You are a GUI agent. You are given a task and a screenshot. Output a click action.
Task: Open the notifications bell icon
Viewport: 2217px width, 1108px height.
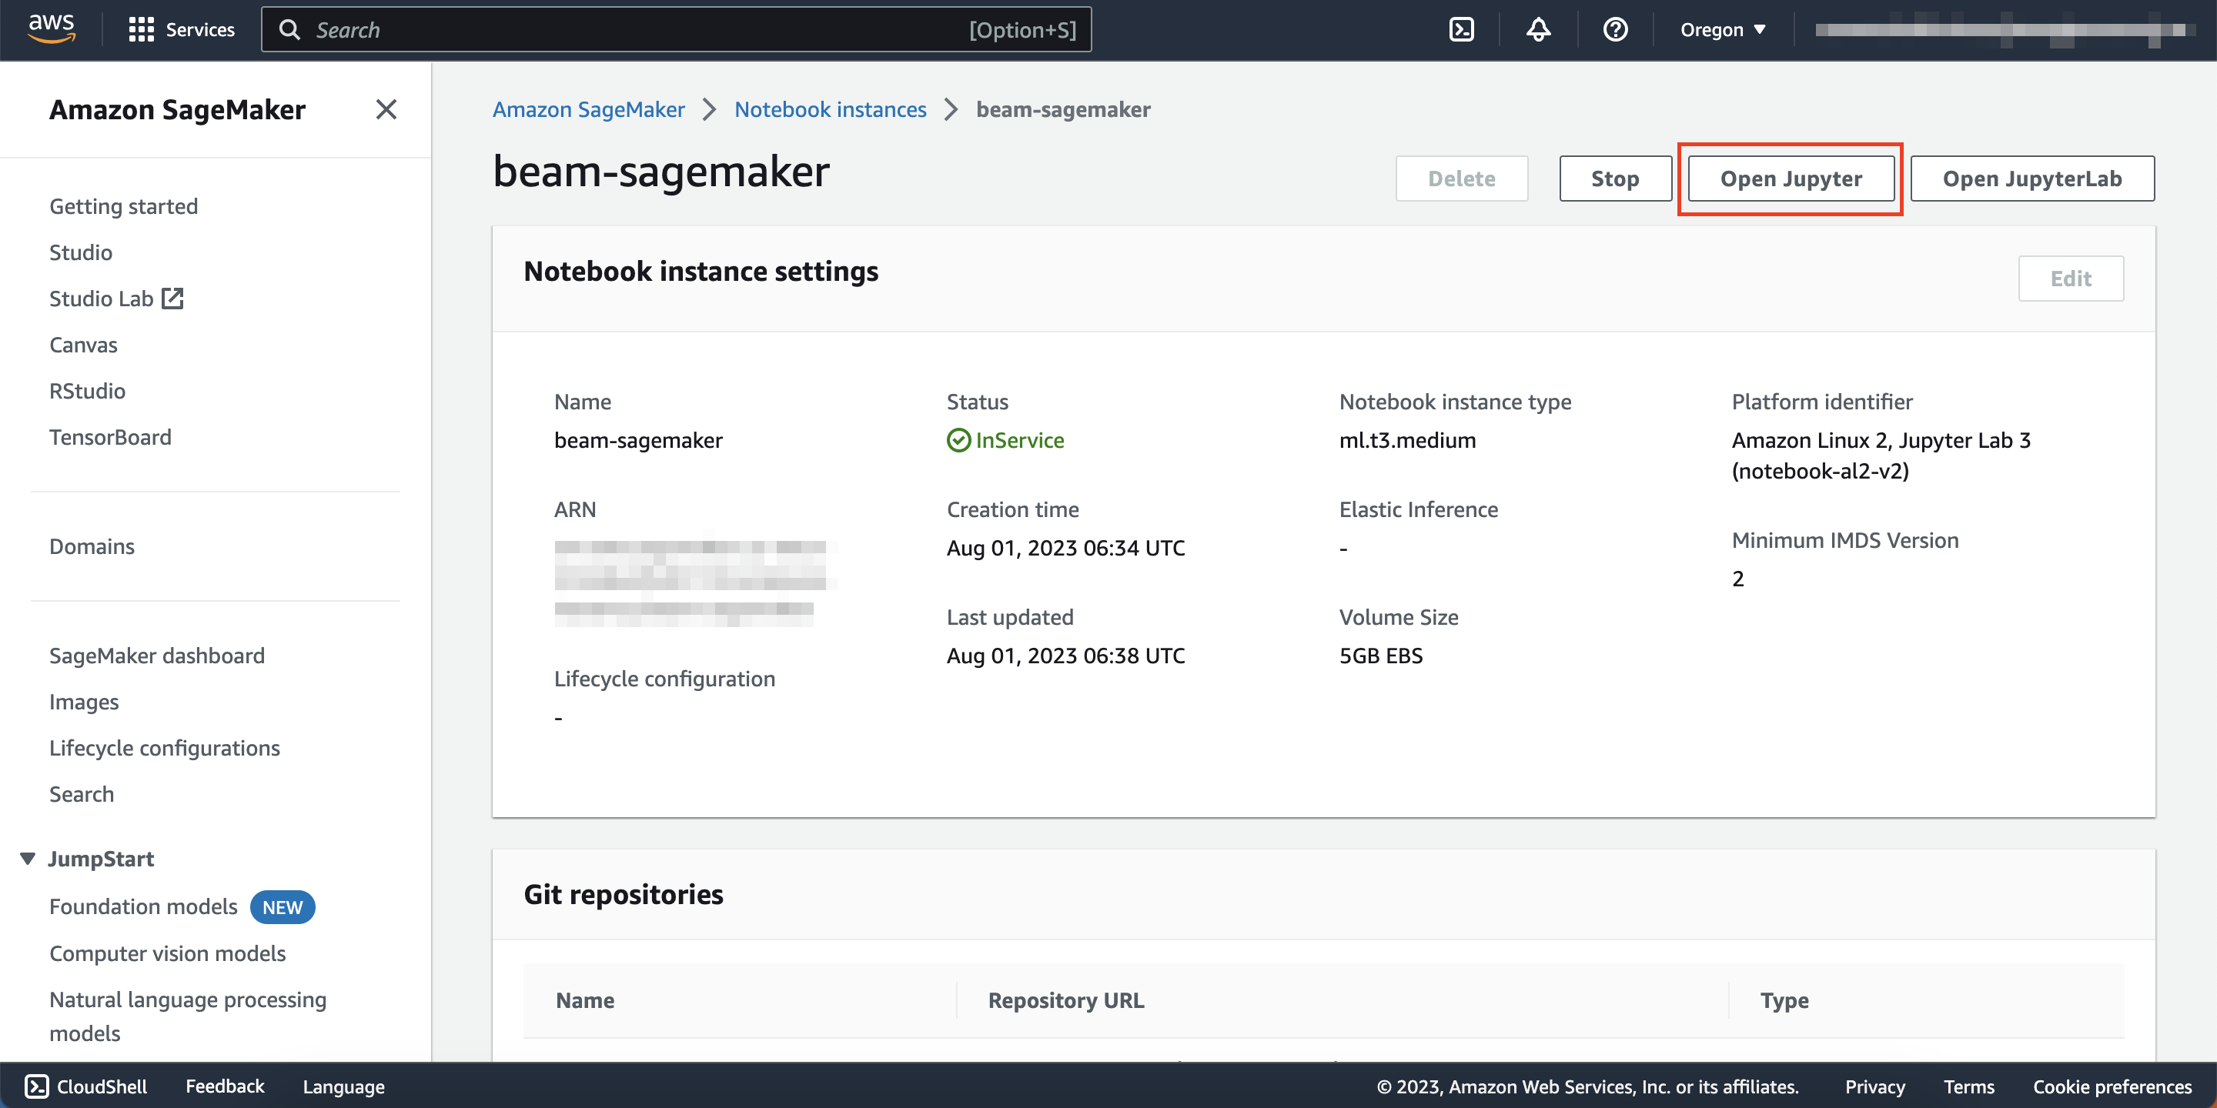click(1538, 30)
